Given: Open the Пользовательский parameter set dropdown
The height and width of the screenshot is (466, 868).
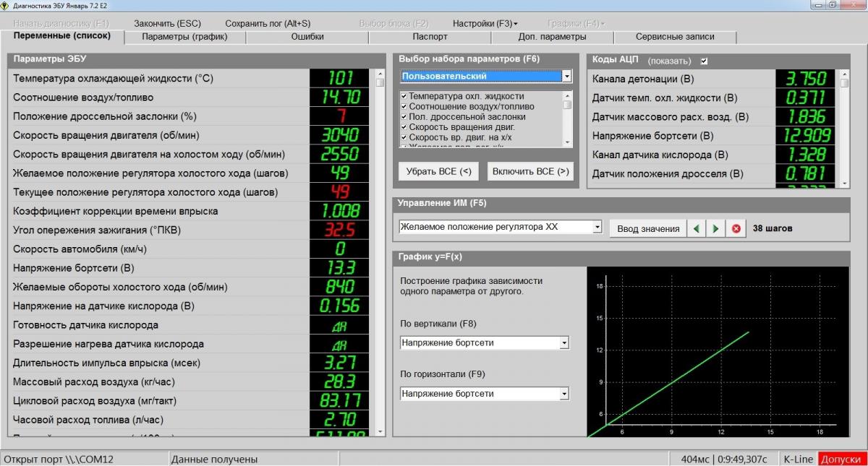Looking at the screenshot, I should tap(566, 77).
